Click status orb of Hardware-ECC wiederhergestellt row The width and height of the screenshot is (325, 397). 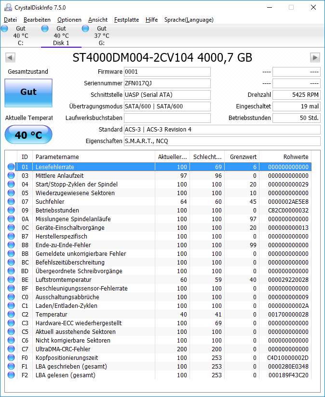coord(11,323)
